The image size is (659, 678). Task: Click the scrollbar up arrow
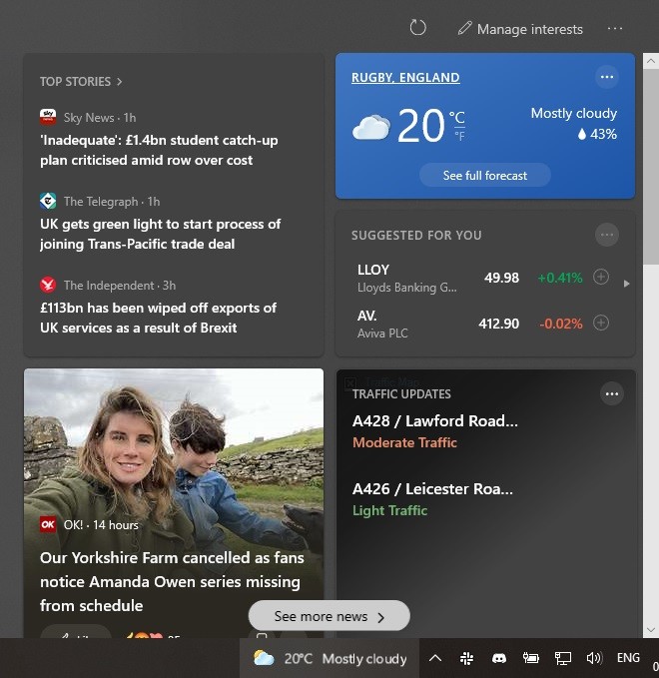[x=651, y=61]
